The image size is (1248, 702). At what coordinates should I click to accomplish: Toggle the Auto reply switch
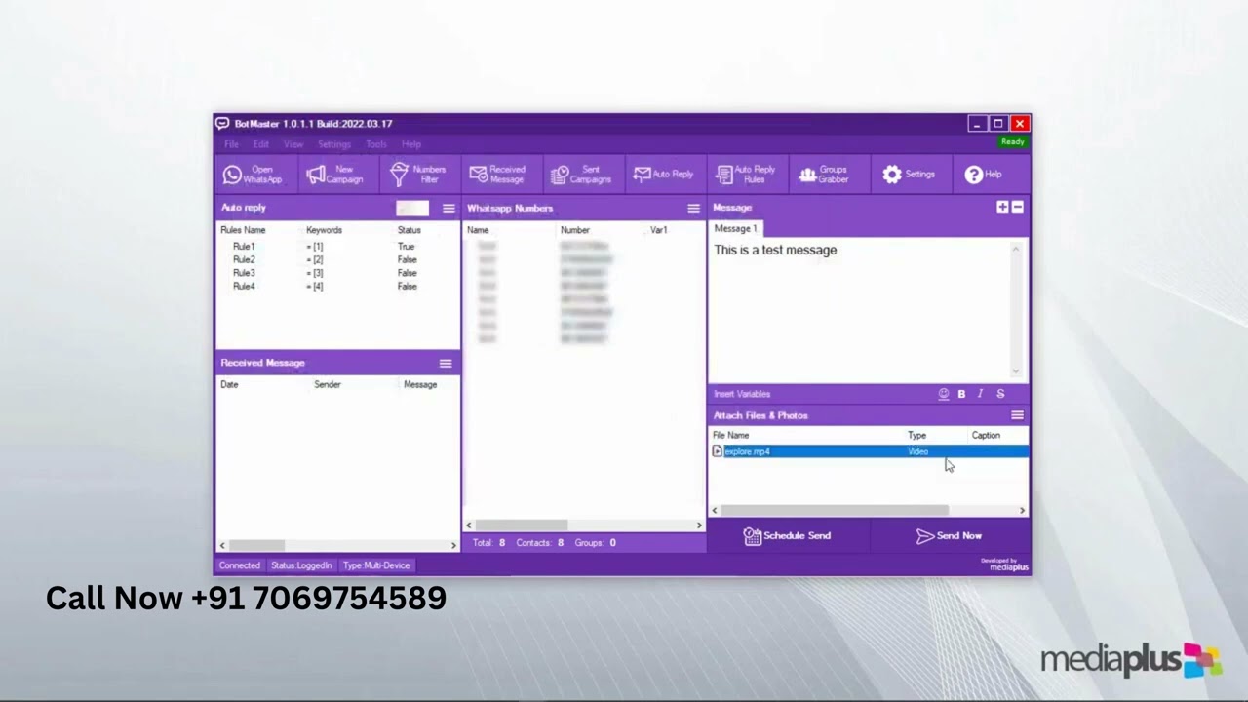tap(412, 208)
